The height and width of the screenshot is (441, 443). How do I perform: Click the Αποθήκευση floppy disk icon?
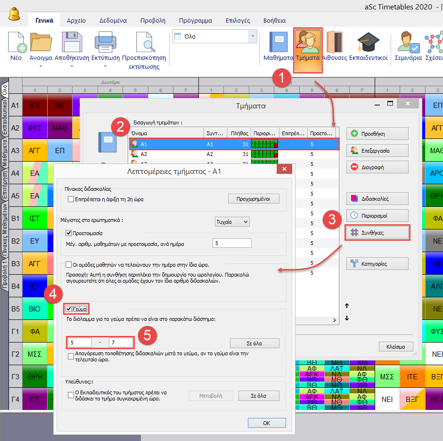[x=72, y=42]
